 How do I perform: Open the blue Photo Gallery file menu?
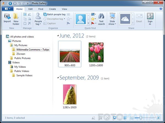[x=8, y=9]
